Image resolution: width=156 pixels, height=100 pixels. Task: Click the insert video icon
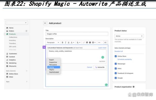pyautogui.click(x=90, y=42)
